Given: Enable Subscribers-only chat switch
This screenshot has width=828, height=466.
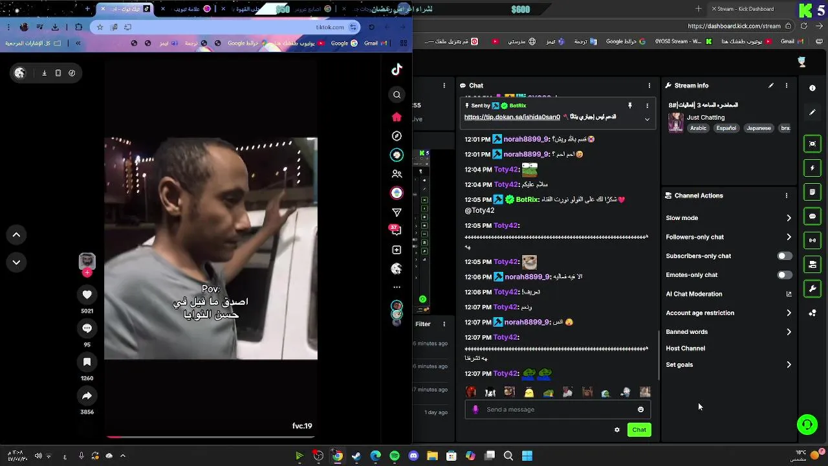Looking at the screenshot, I should [x=784, y=256].
